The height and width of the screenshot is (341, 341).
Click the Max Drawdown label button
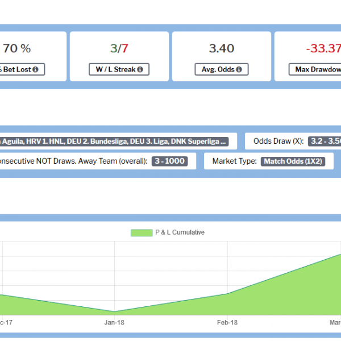tap(315, 69)
